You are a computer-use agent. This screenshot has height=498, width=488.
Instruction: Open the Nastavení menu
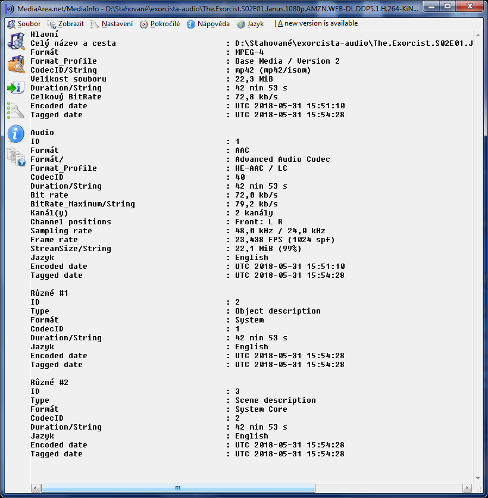pos(112,24)
